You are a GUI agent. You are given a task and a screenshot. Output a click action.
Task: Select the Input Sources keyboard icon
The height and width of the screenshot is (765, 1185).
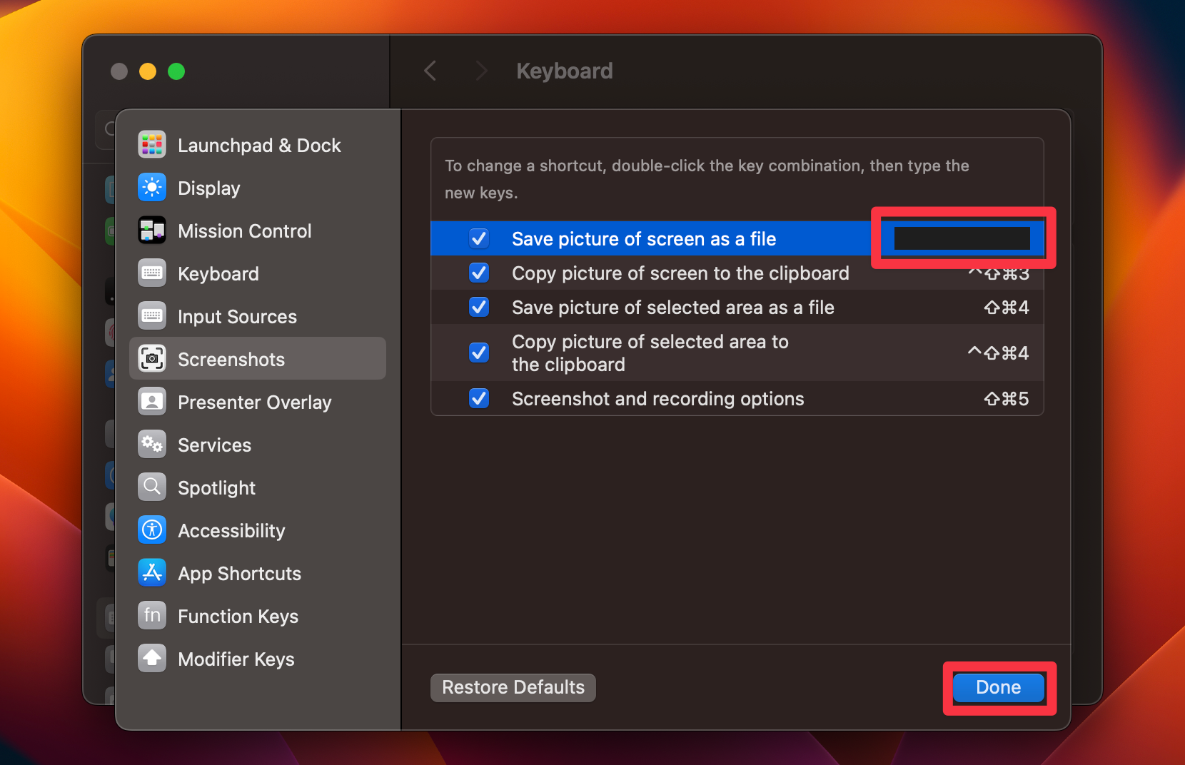pos(151,315)
